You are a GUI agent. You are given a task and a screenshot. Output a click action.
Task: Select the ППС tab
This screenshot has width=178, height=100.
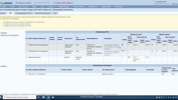tap(11, 13)
